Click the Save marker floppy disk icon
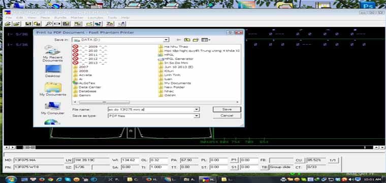 pyautogui.click(x=28, y=24)
